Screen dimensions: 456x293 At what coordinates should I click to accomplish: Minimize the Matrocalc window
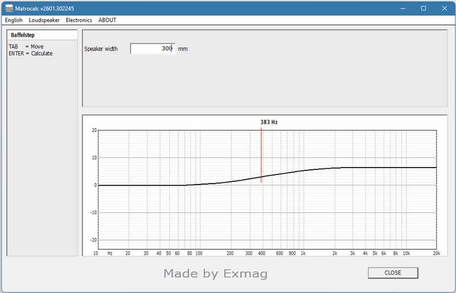[x=402, y=9]
